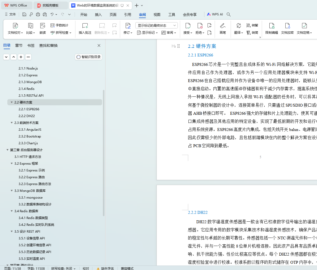Click the print icon in quick toolbar

(x=38, y=15)
